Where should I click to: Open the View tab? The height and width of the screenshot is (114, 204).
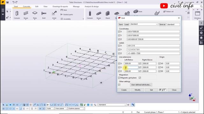[x=45, y=6]
